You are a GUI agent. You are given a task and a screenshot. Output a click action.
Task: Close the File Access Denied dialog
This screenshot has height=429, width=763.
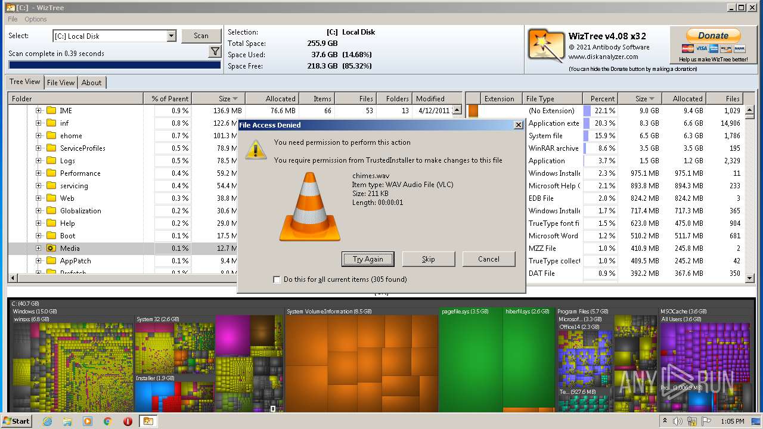pyautogui.click(x=518, y=125)
